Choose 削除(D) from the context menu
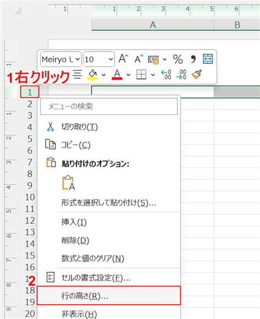 coord(109,240)
